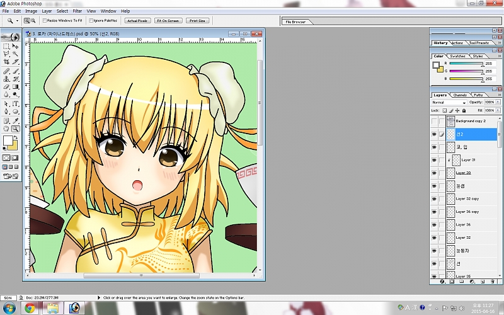
Task: Switch to the Channels tab
Action: click(x=460, y=95)
